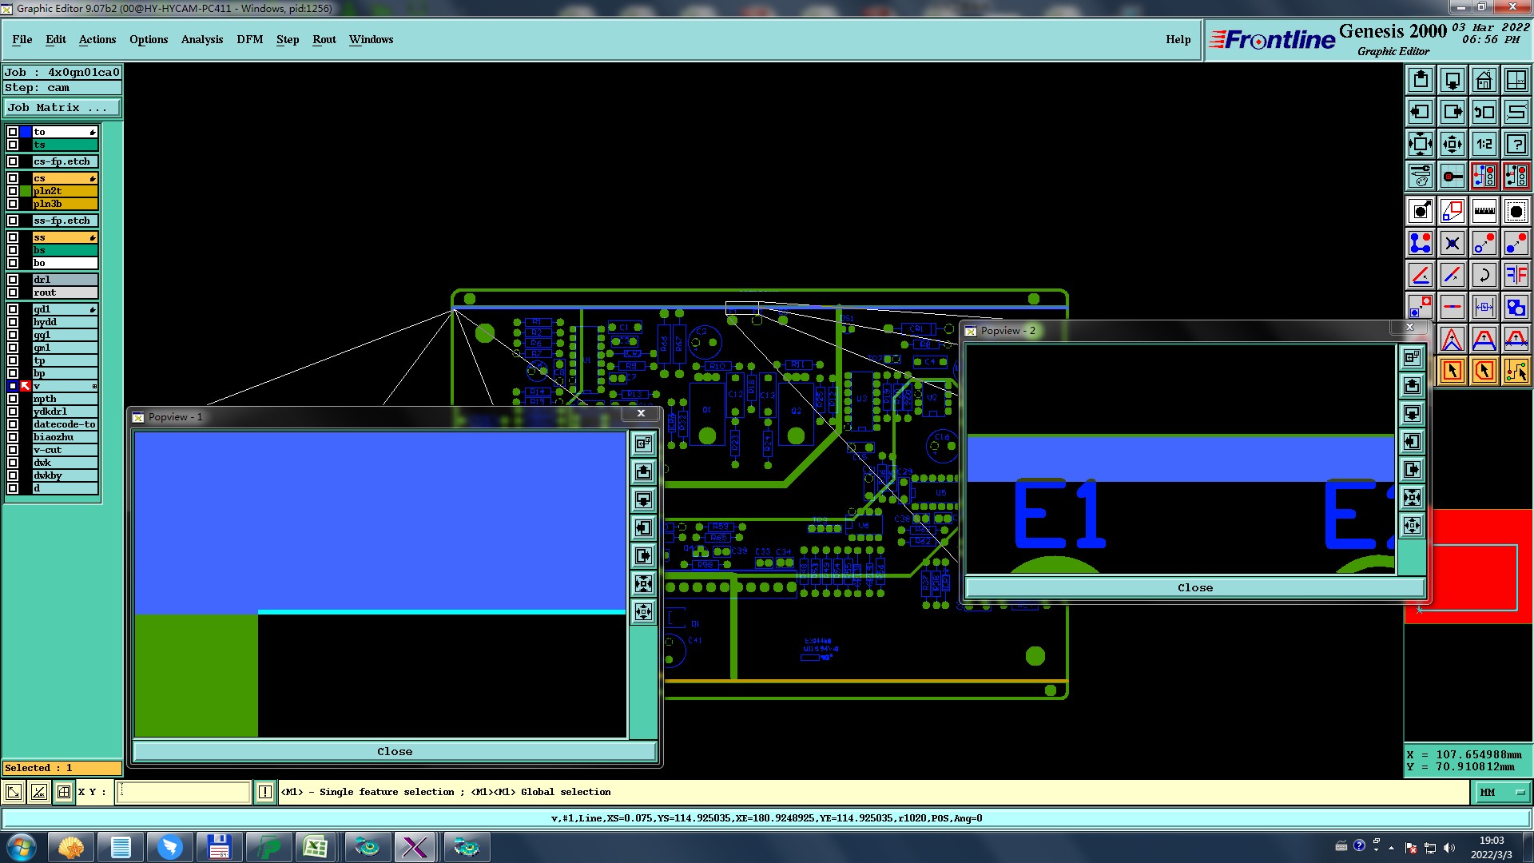
Task: Open the DFM menu
Action: [x=250, y=39]
